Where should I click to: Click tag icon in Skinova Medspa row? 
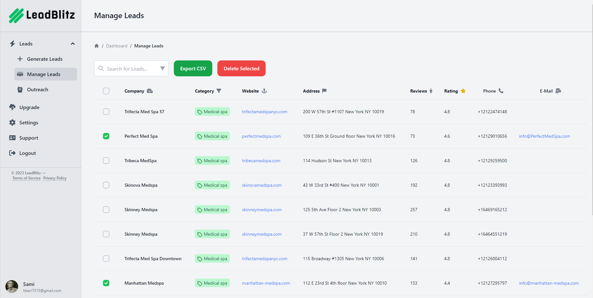coord(200,185)
